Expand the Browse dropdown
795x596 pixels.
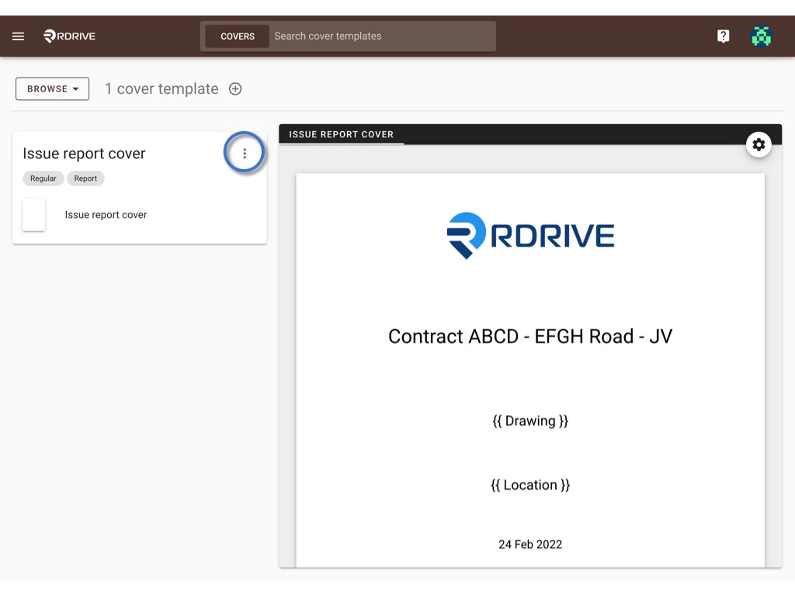52,88
